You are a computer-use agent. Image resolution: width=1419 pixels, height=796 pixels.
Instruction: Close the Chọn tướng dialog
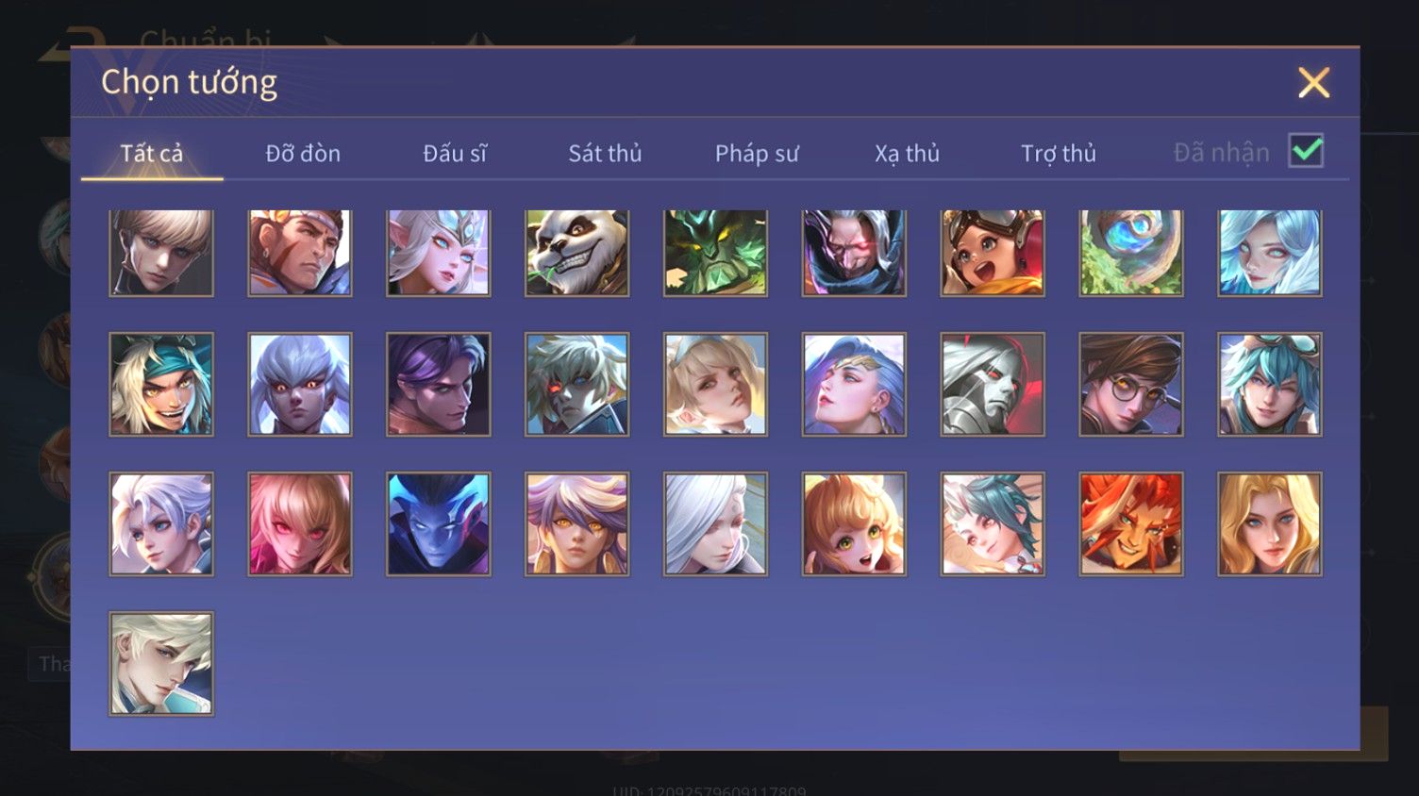click(x=1313, y=83)
